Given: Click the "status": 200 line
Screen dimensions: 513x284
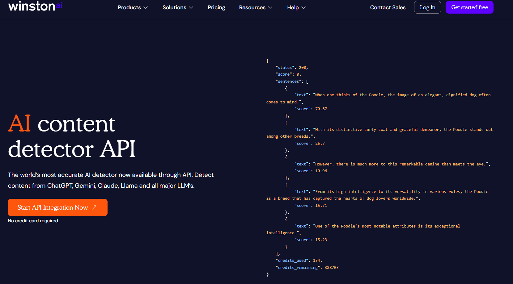Looking at the screenshot, I should click(x=292, y=68).
